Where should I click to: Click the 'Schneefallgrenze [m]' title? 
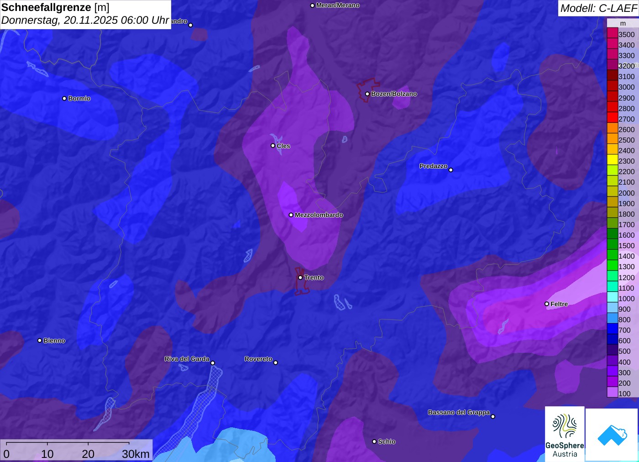[55, 7]
